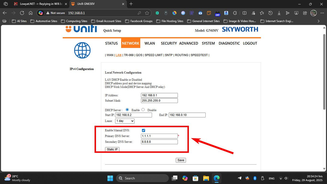Open browser home page
The height and width of the screenshot is (184, 327).
31,13
